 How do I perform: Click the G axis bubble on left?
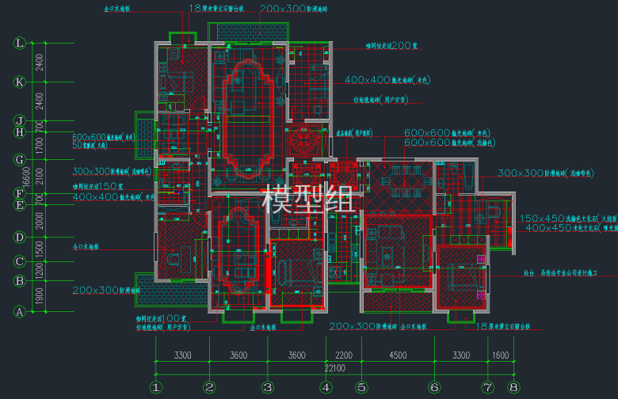(20, 159)
